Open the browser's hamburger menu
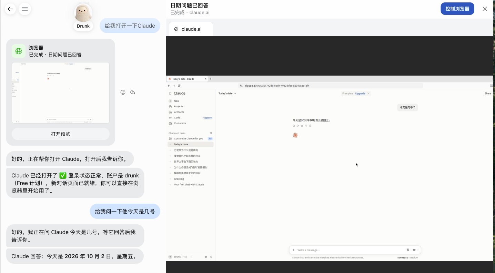Image resolution: width=495 pixels, height=273 pixels. pyautogui.click(x=492, y=86)
